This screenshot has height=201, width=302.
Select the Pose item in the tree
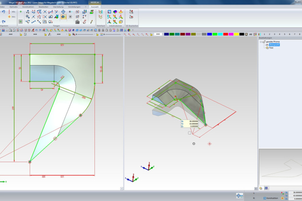[x=271, y=48]
